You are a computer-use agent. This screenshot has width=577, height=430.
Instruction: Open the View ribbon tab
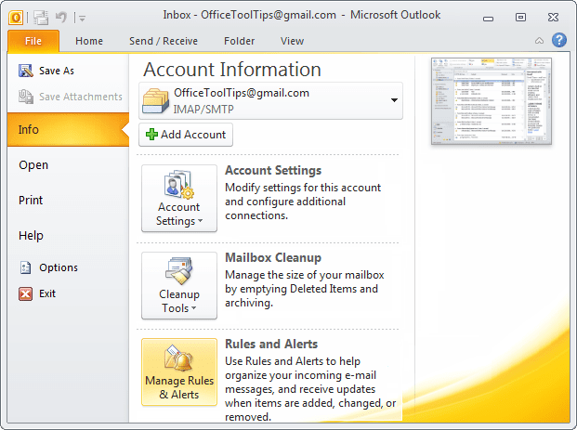(x=292, y=41)
